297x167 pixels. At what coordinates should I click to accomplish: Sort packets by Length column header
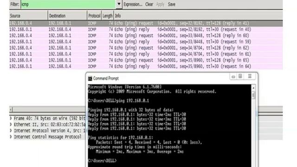point(107,16)
